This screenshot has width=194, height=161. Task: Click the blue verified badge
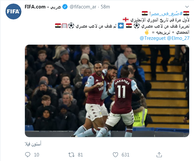[65, 7]
